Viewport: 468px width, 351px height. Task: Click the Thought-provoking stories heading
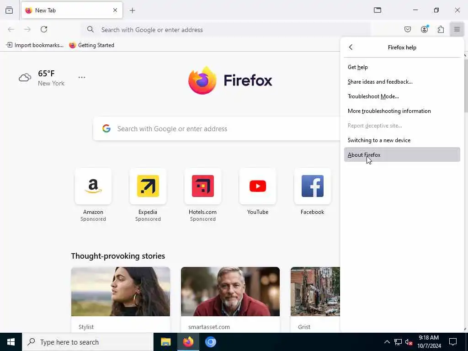tap(118, 256)
